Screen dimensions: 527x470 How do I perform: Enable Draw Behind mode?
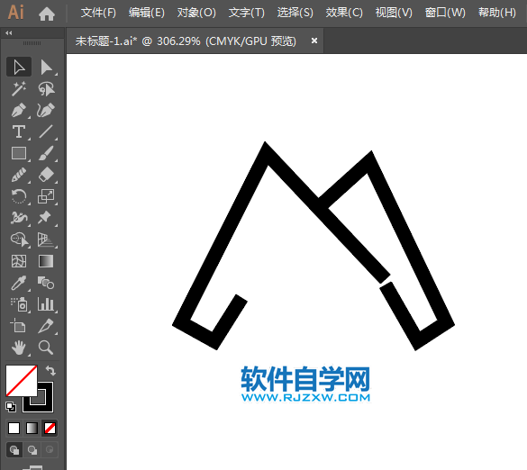(x=32, y=450)
